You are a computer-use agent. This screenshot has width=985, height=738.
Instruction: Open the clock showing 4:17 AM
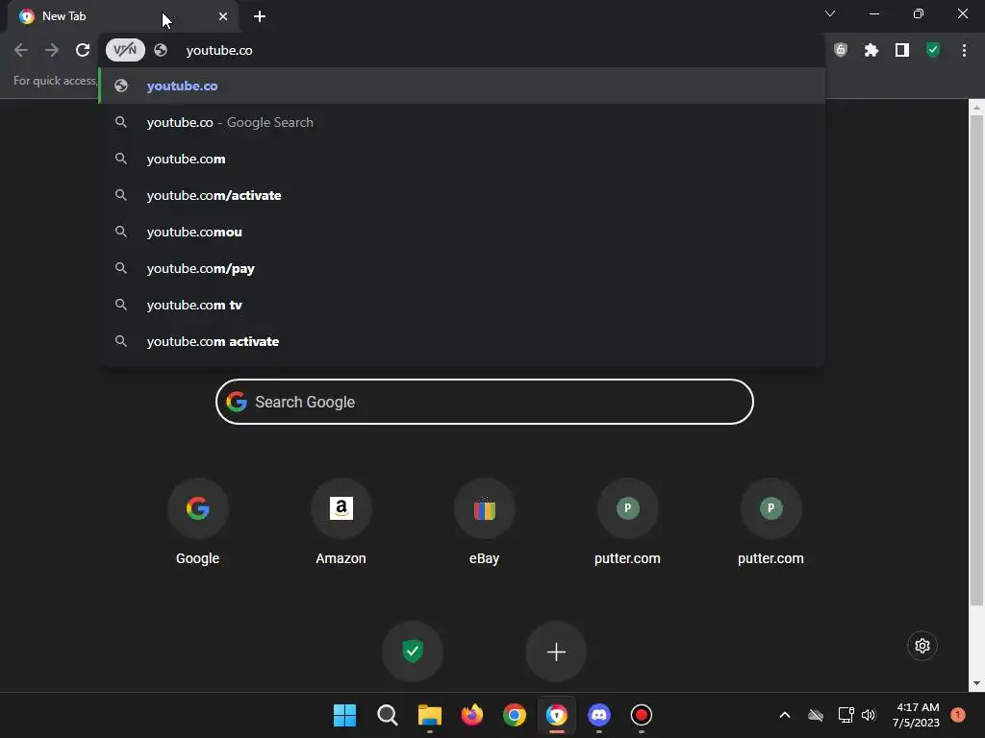pyautogui.click(x=916, y=715)
